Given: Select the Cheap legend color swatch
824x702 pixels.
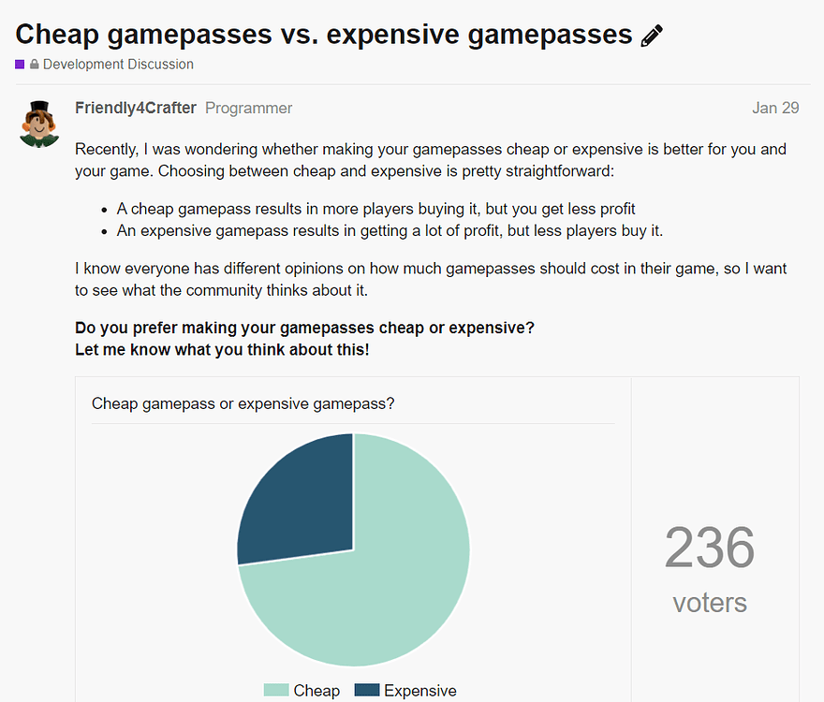Looking at the screenshot, I should (275, 690).
